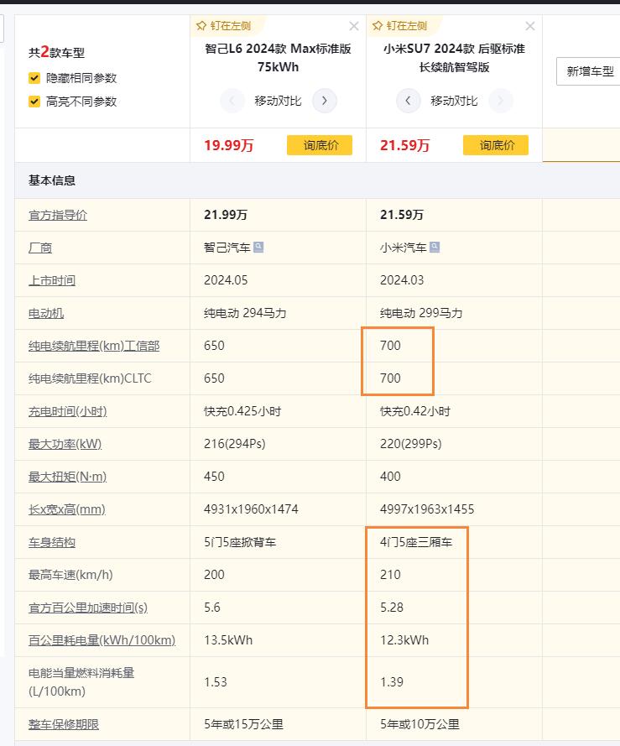The width and height of the screenshot is (620, 746).
Task: Pin the 智己L6 column to left
Action: tap(223, 26)
